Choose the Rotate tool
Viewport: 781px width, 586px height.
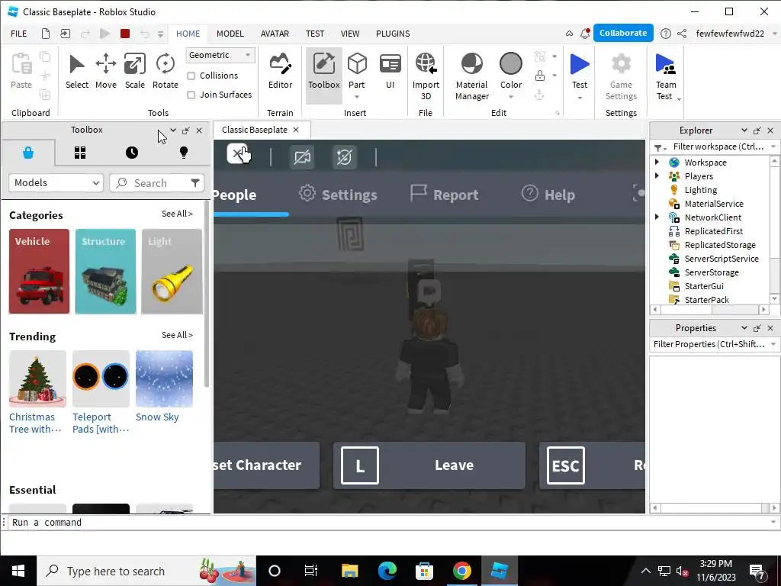click(166, 71)
